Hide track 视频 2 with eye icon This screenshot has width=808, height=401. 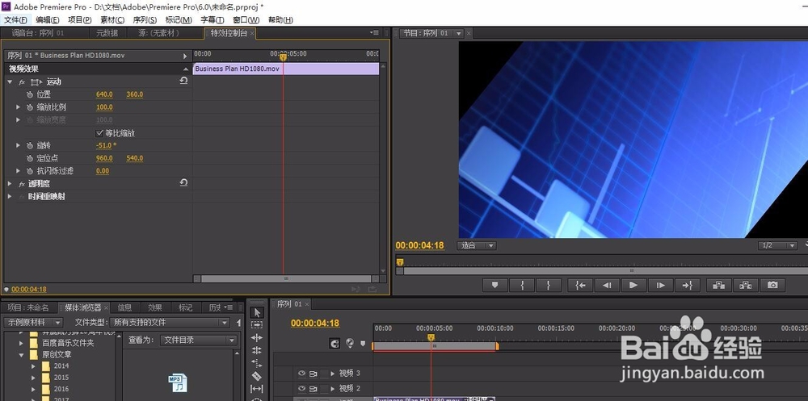coord(302,388)
